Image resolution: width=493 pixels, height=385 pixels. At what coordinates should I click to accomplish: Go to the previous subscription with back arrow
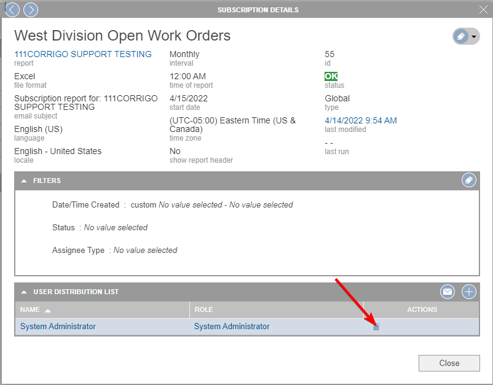pyautogui.click(x=12, y=10)
